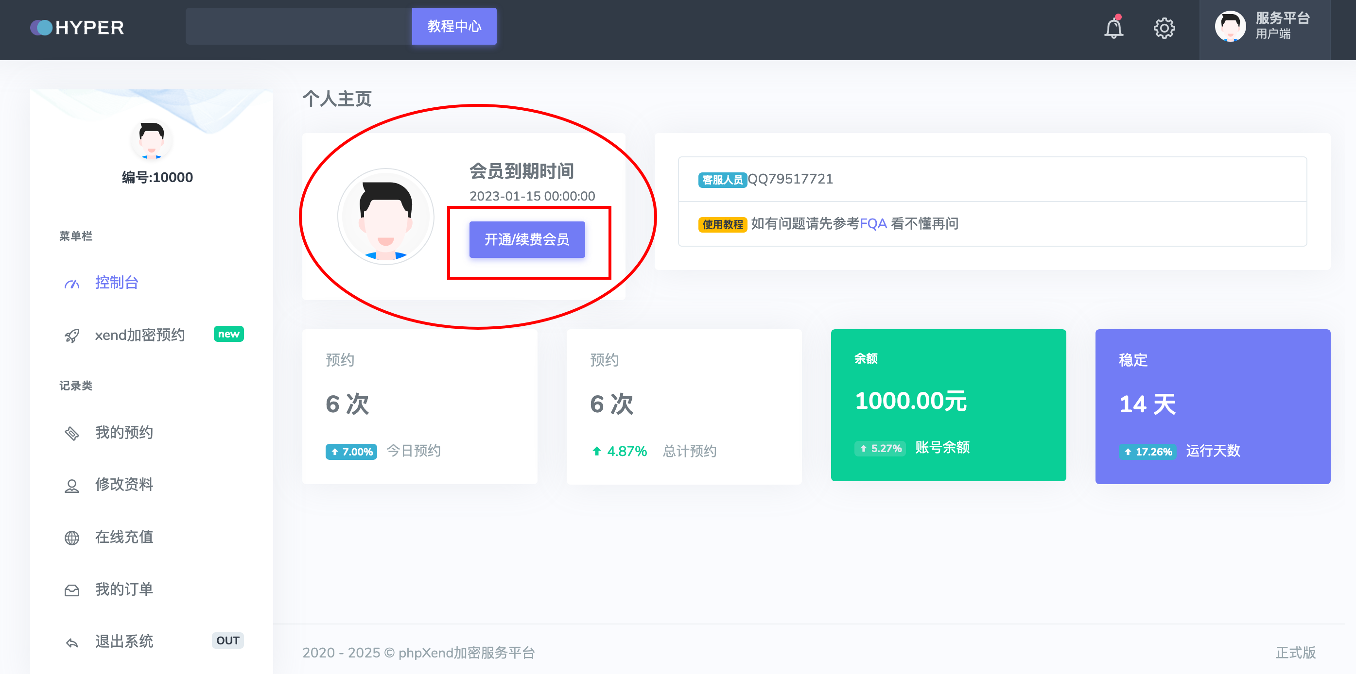Click the 17.26% uptime badge
1356x674 pixels.
(1147, 452)
